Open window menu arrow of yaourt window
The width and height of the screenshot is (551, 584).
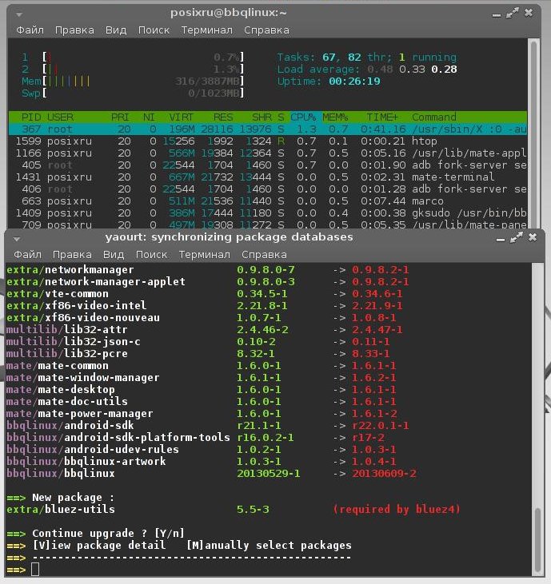click(17, 239)
